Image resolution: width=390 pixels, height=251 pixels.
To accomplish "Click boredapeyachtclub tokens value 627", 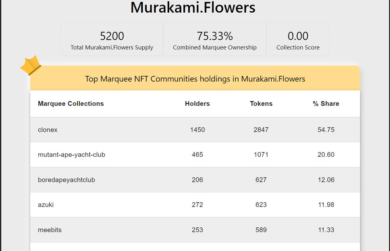I will pos(261,180).
